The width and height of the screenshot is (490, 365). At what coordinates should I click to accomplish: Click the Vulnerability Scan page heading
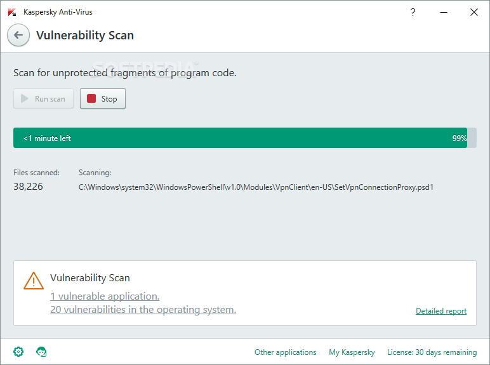point(85,35)
